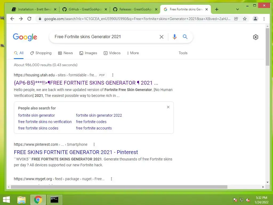The width and height of the screenshot is (273, 205).
Task: Open the Chrome profile menu
Action: pos(255,19)
